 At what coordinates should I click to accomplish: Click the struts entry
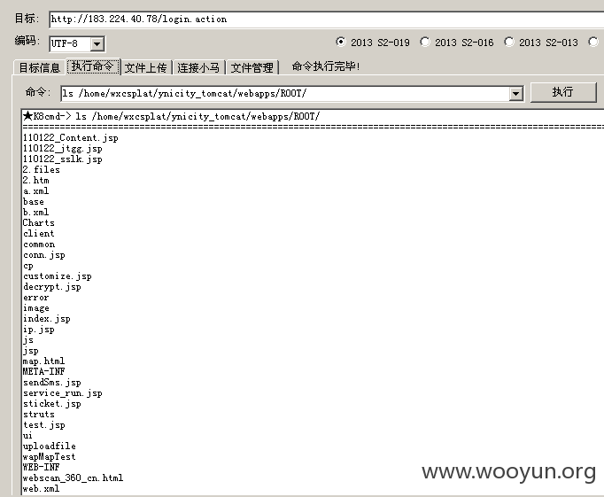click(38, 415)
